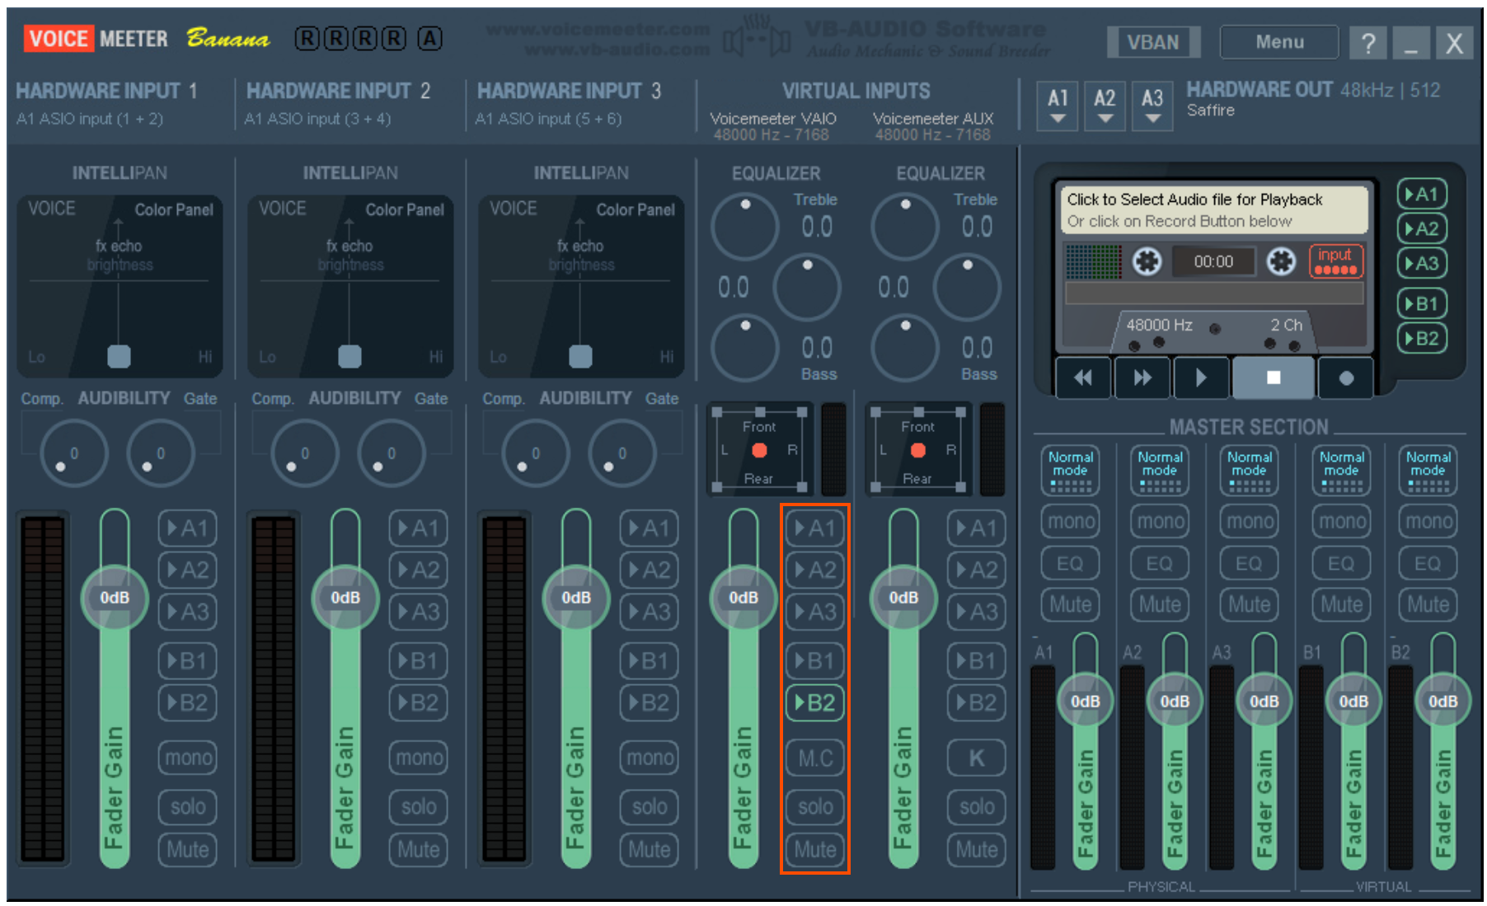
Task: Enable A1 routing on Voicemeeter AUX strip
Action: coord(977,528)
